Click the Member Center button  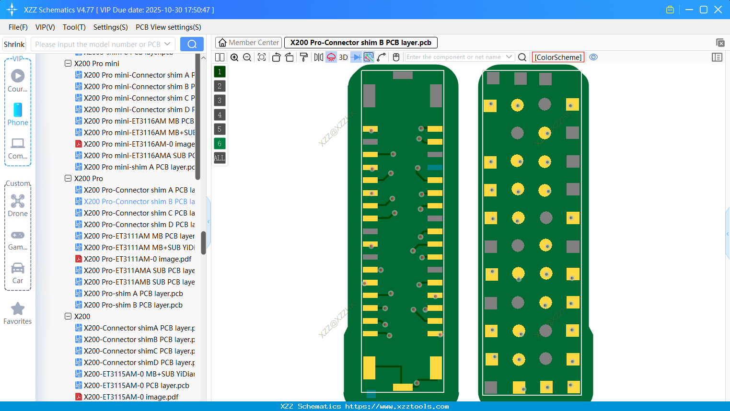248,42
